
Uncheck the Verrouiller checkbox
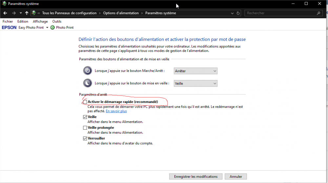tap(85, 139)
